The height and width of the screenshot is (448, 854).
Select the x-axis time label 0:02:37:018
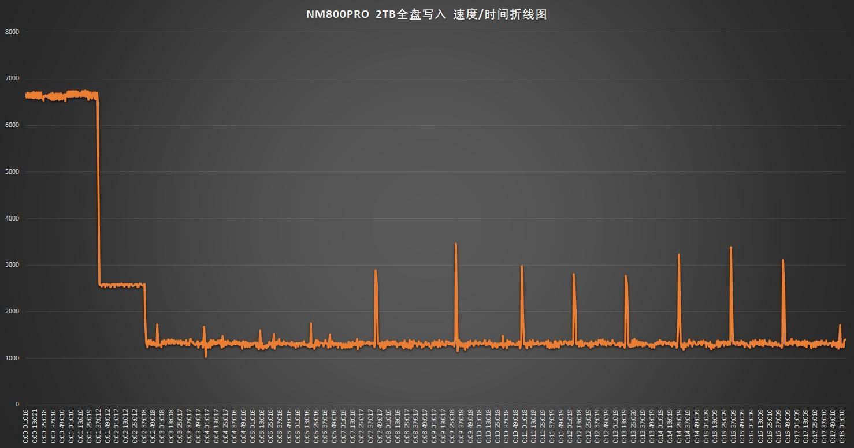point(144,426)
